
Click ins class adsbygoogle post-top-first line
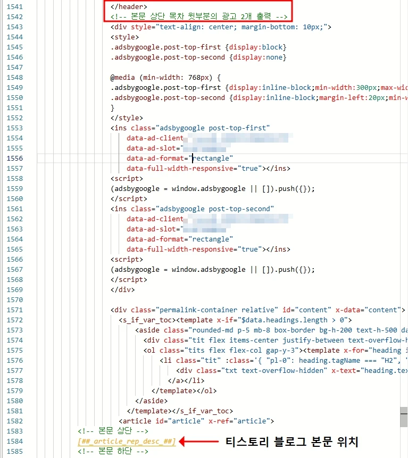[x=190, y=128]
